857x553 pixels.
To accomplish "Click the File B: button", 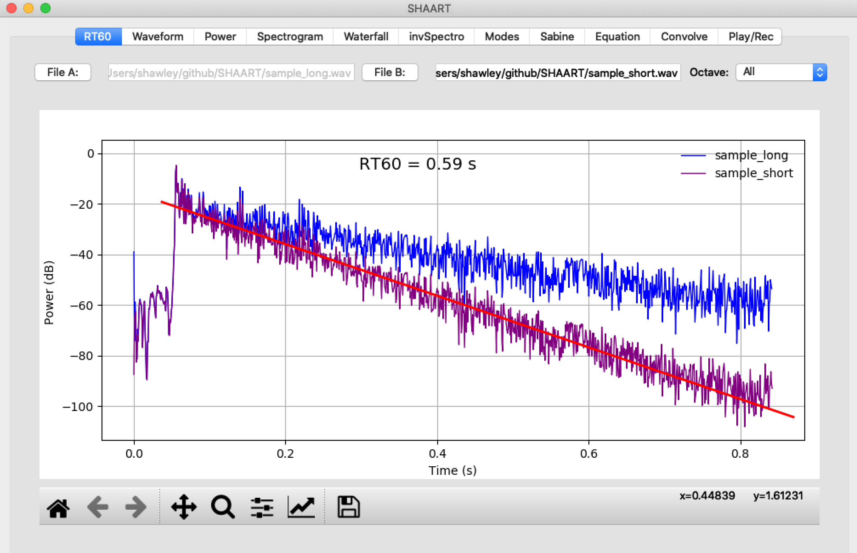I will click(390, 72).
